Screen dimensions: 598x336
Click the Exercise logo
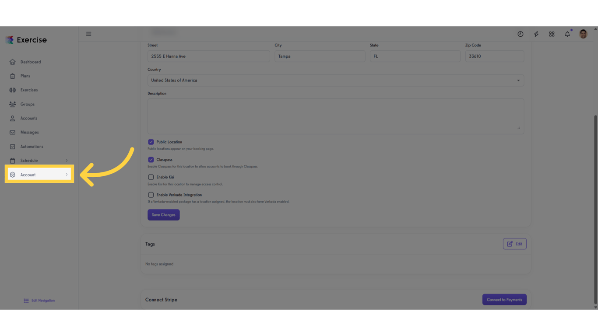click(27, 40)
